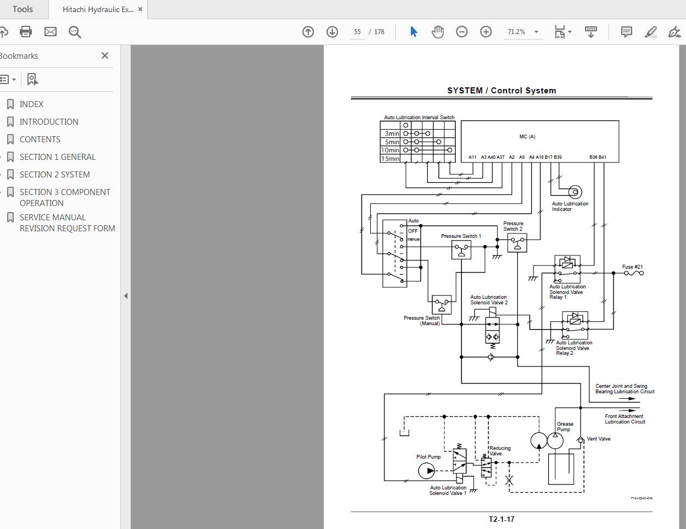Viewport: 686px width, 529px height.
Task: Open the SECTION 2 SYSTEM bookmark
Action: pyautogui.click(x=55, y=174)
